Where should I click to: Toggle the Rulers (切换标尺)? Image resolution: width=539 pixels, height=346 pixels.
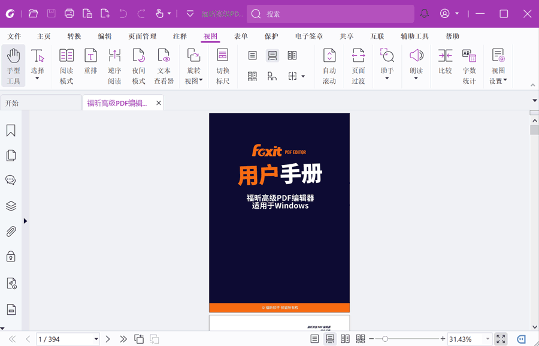(223, 66)
